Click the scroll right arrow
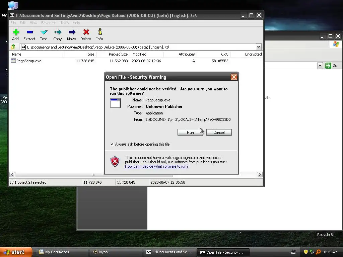 (260, 175)
